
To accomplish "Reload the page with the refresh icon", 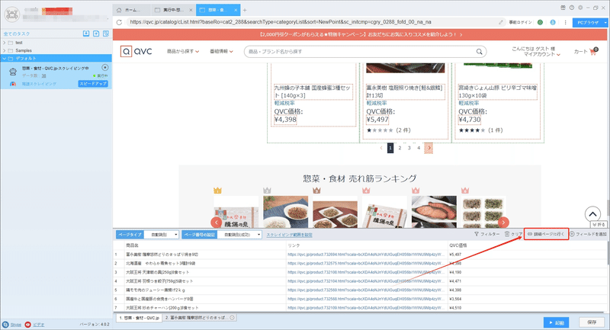I will click(x=119, y=22).
